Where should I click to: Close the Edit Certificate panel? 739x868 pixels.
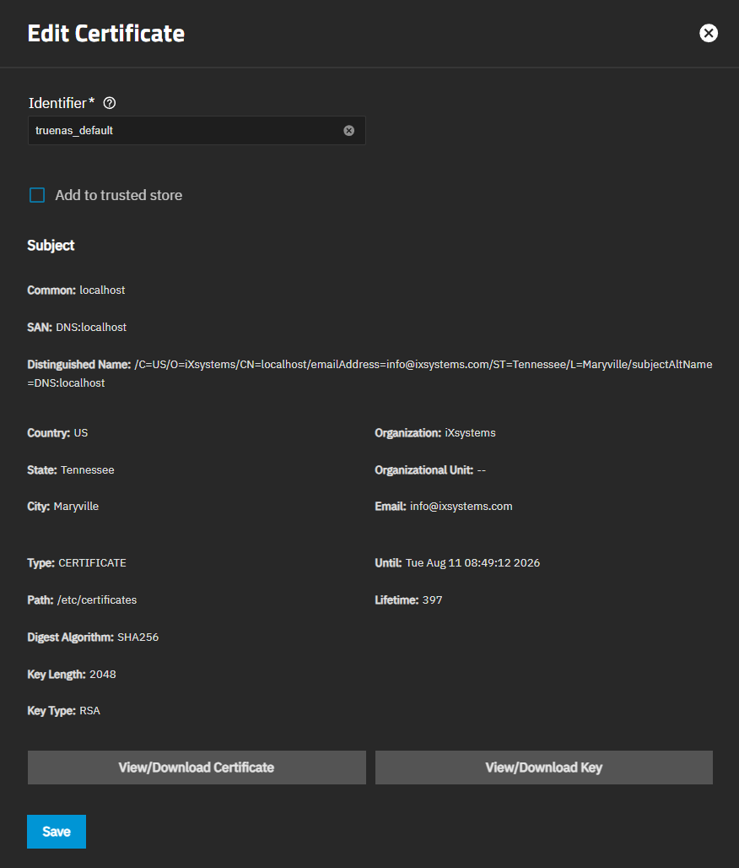pos(709,33)
